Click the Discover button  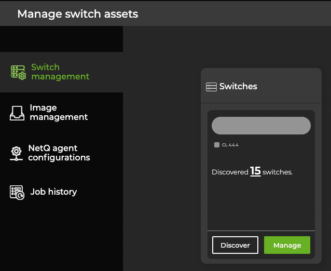tap(235, 245)
